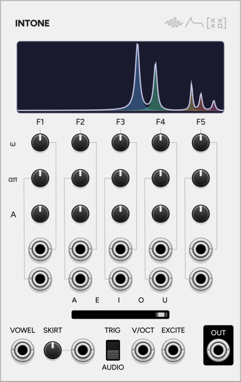Screen dimensions: 241x382
Task: Click the F5 bandwidth (απ) knob
Action: pos(201,178)
